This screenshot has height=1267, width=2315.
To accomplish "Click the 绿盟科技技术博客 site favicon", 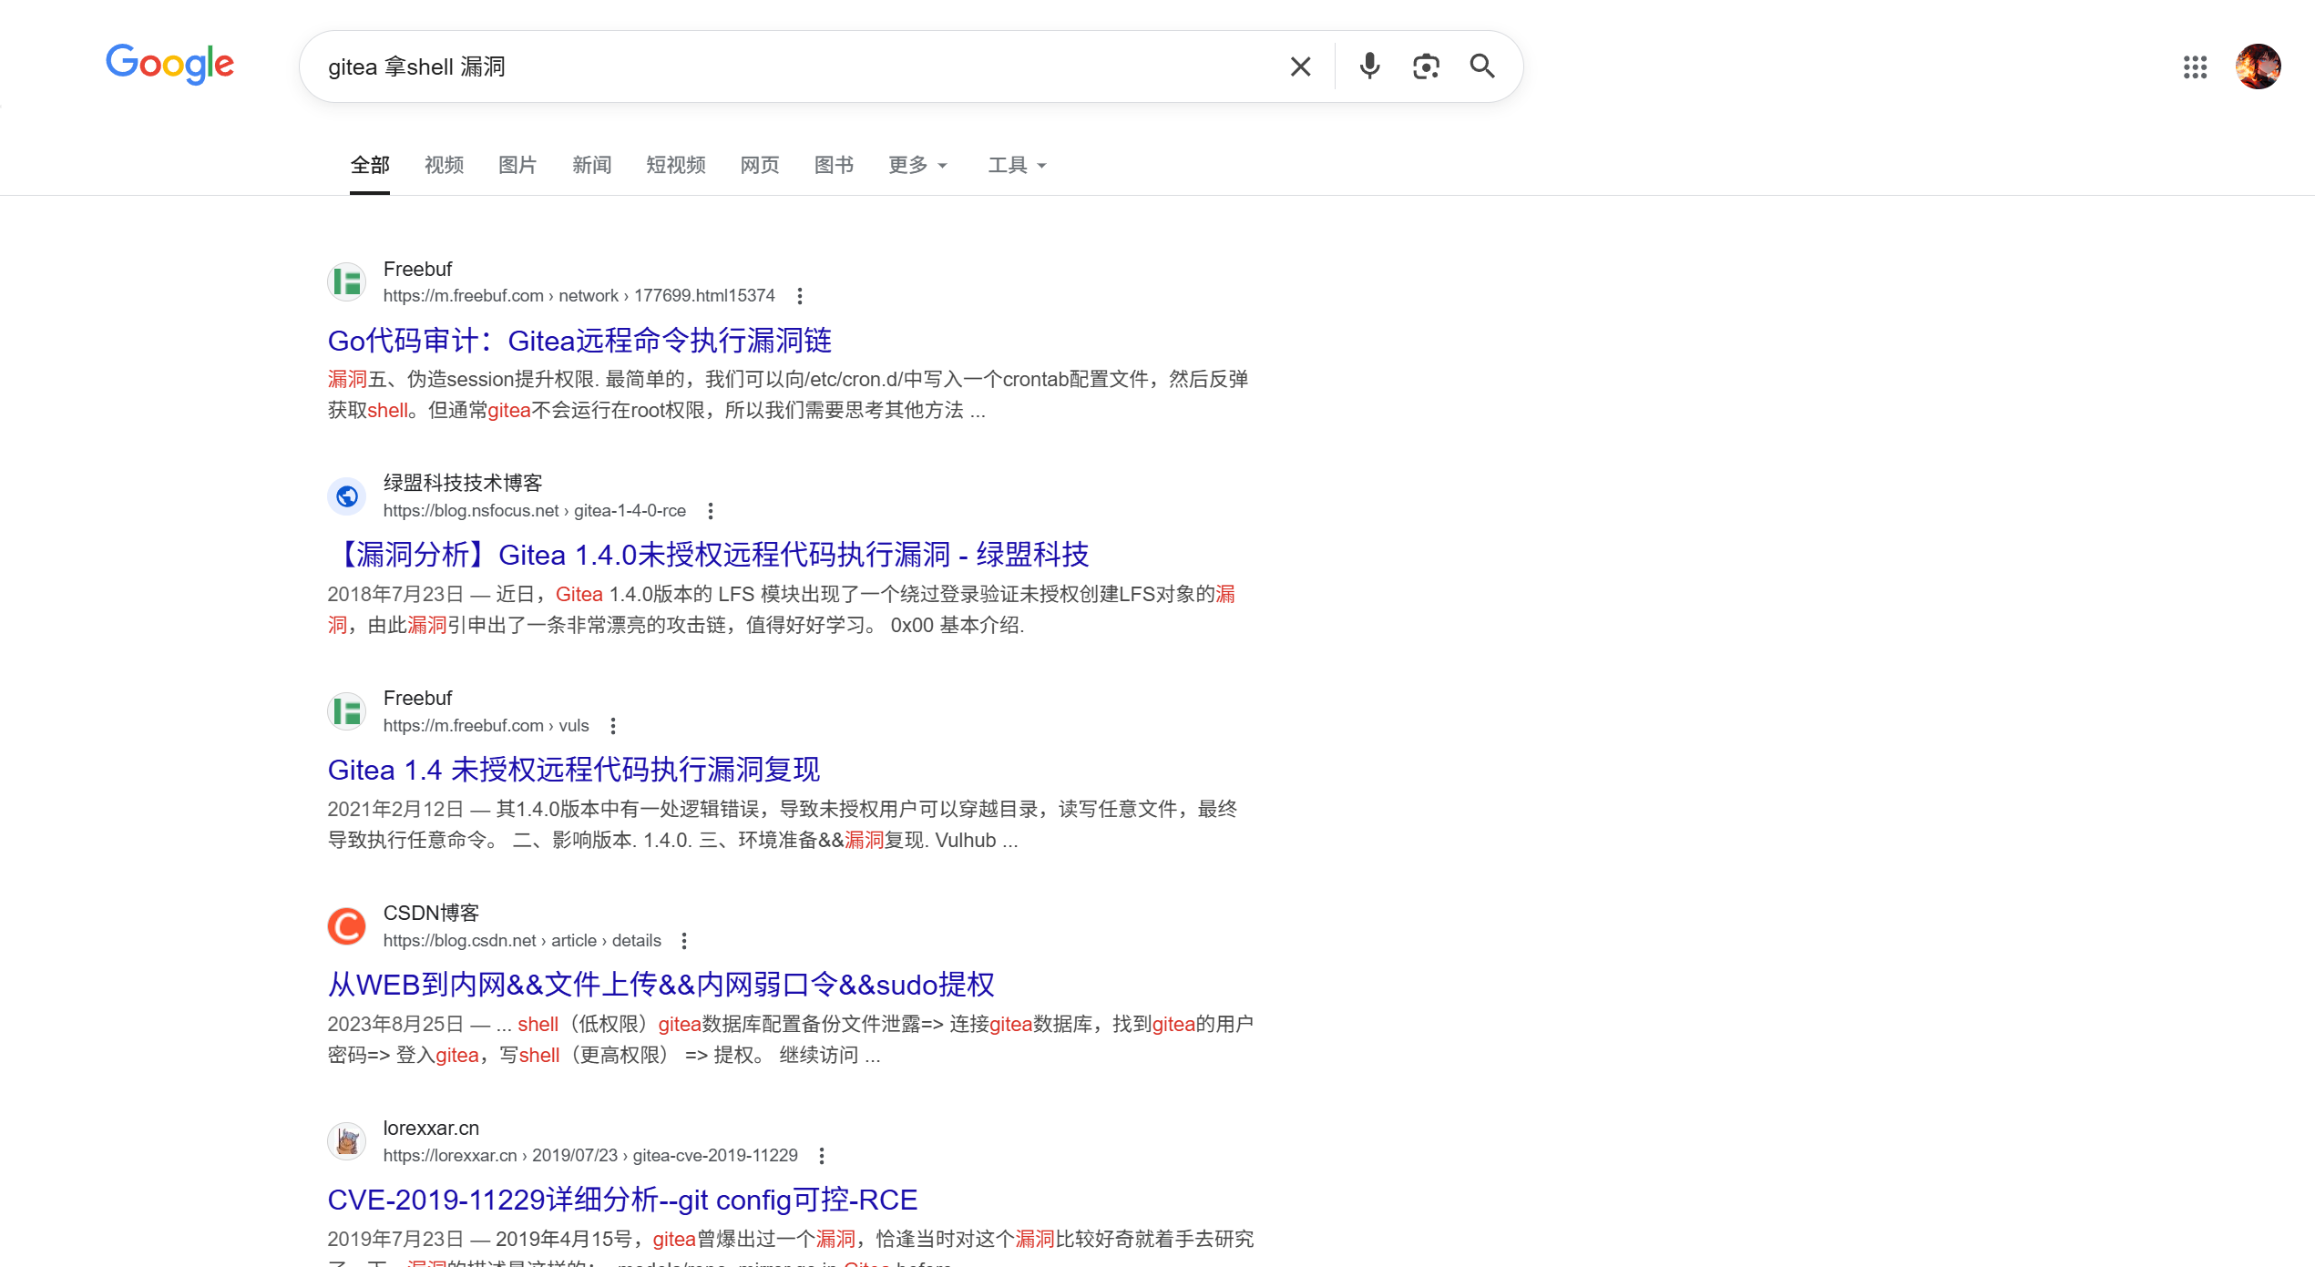I will click(346, 496).
